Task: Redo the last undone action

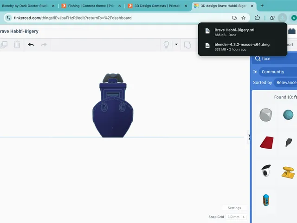Action: (44, 45)
